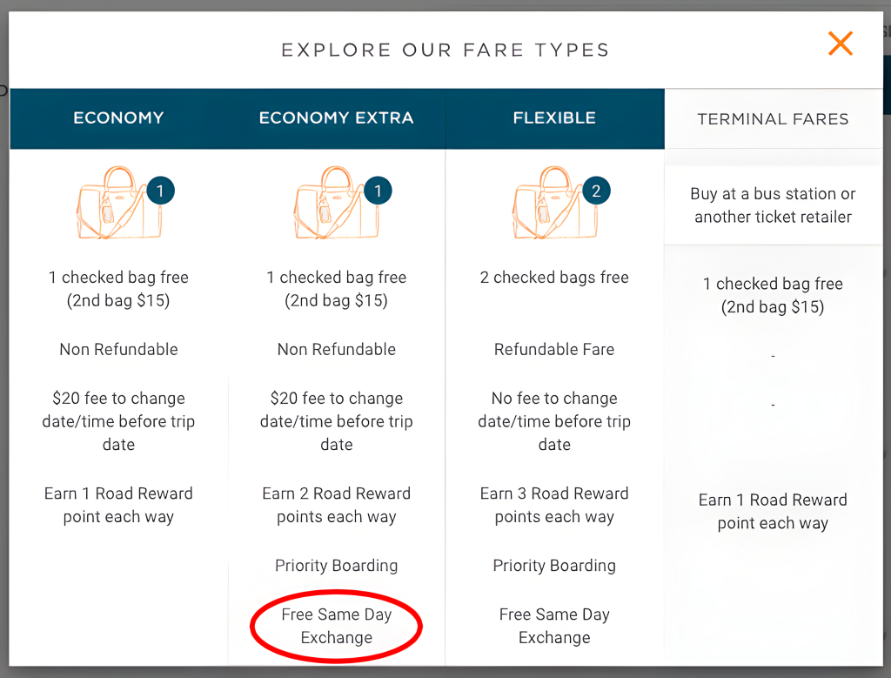Click the Economy Extra luggage bag icon
This screenshot has width=891, height=678.
[337, 203]
